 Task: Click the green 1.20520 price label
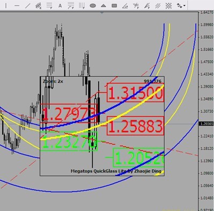point(139,157)
